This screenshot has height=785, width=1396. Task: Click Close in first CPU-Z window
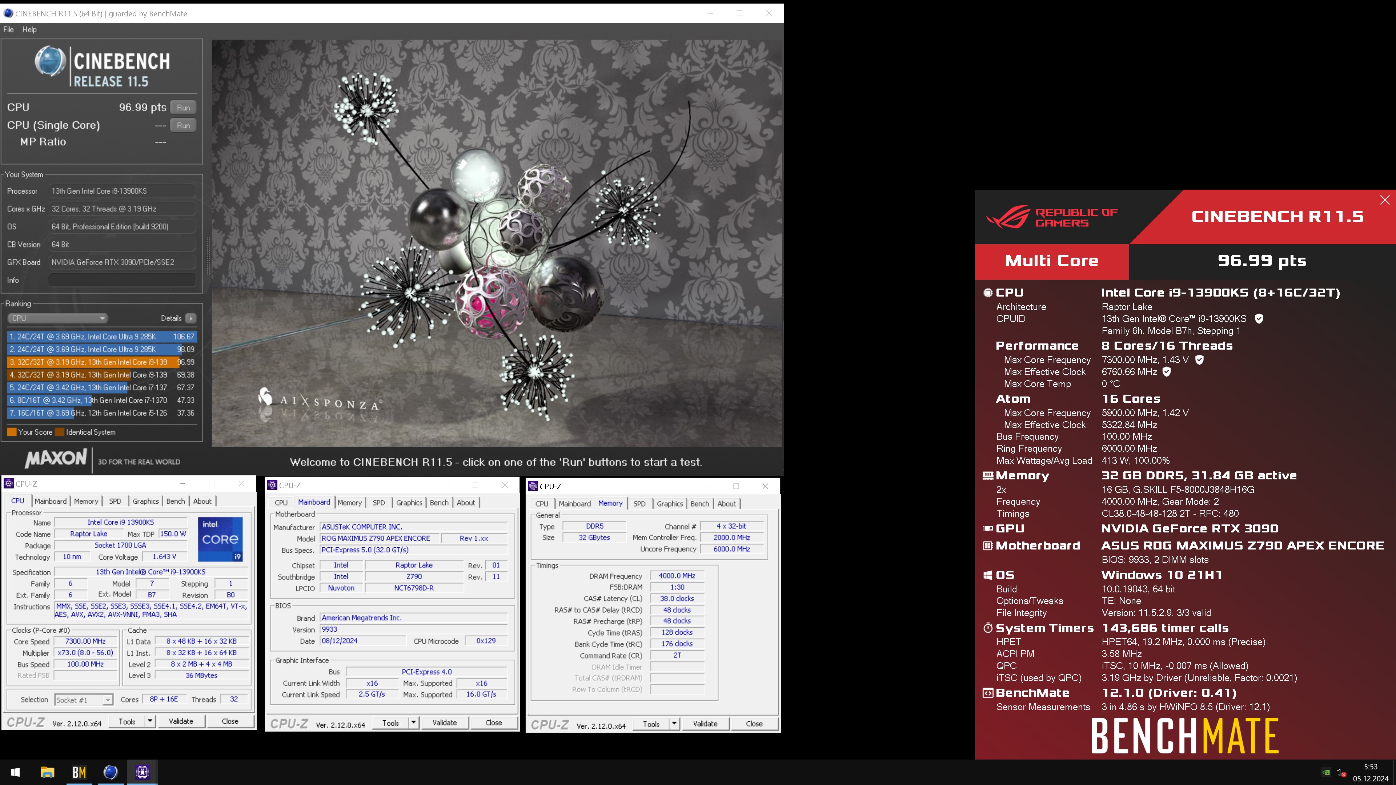click(230, 721)
